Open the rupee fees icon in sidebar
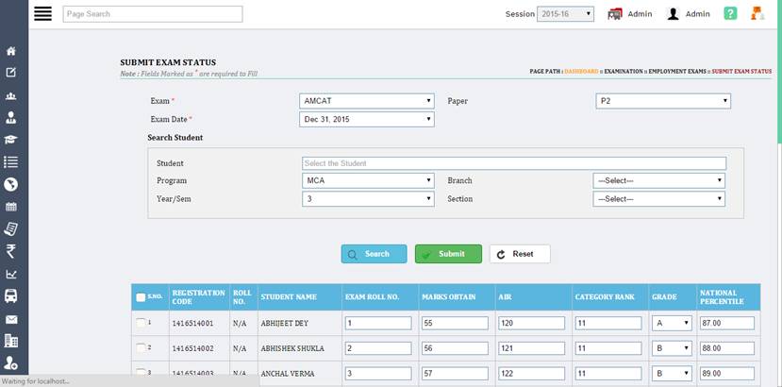Image resolution: width=782 pixels, height=387 pixels. (x=11, y=251)
